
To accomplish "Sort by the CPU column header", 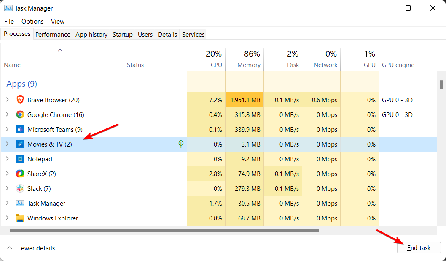I will point(206,60).
